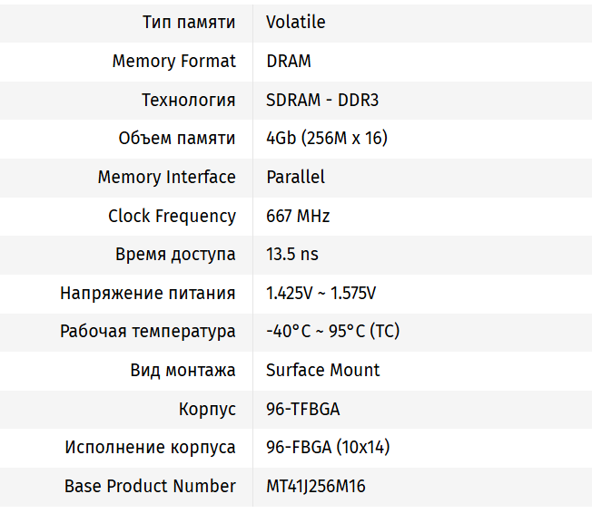Click the 'DRAM' memory format value
Viewport: 592px width, 523px height.
coord(289,62)
